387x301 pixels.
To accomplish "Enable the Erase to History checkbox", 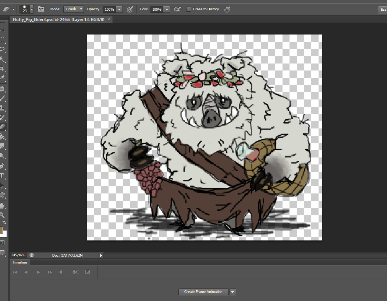I will (189, 9).
